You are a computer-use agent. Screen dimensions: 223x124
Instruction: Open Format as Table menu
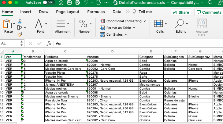click(x=117, y=28)
